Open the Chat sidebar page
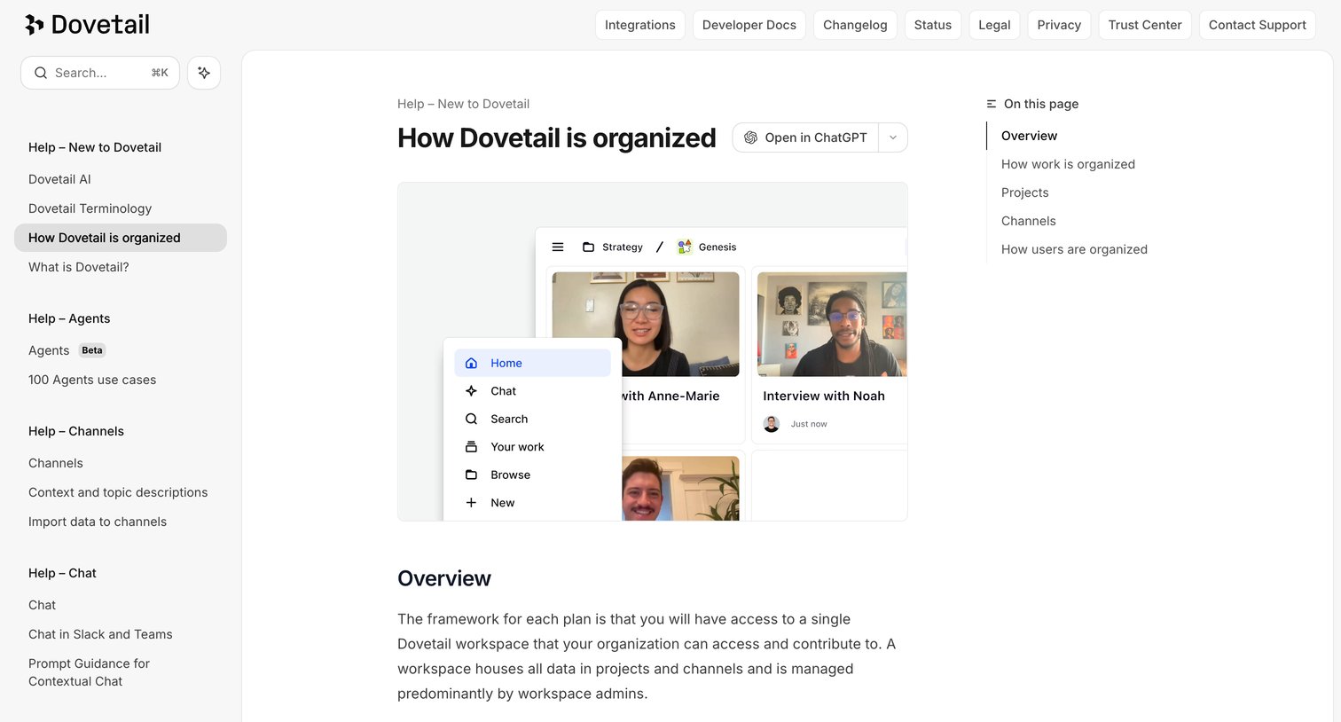 point(42,605)
